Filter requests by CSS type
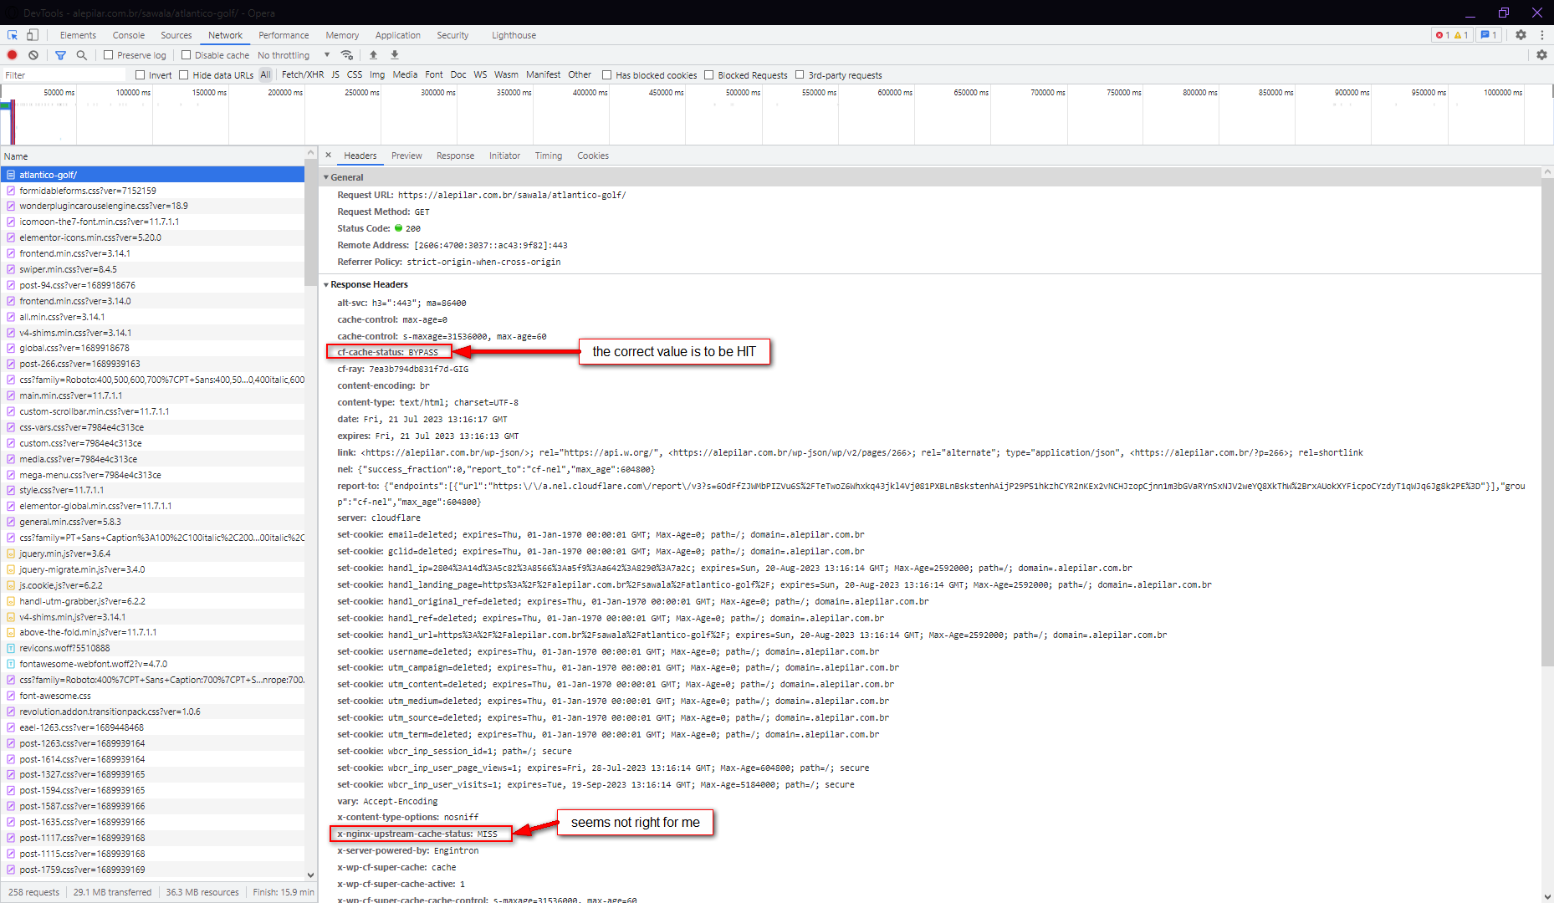This screenshot has height=903, width=1554. pos(355,75)
